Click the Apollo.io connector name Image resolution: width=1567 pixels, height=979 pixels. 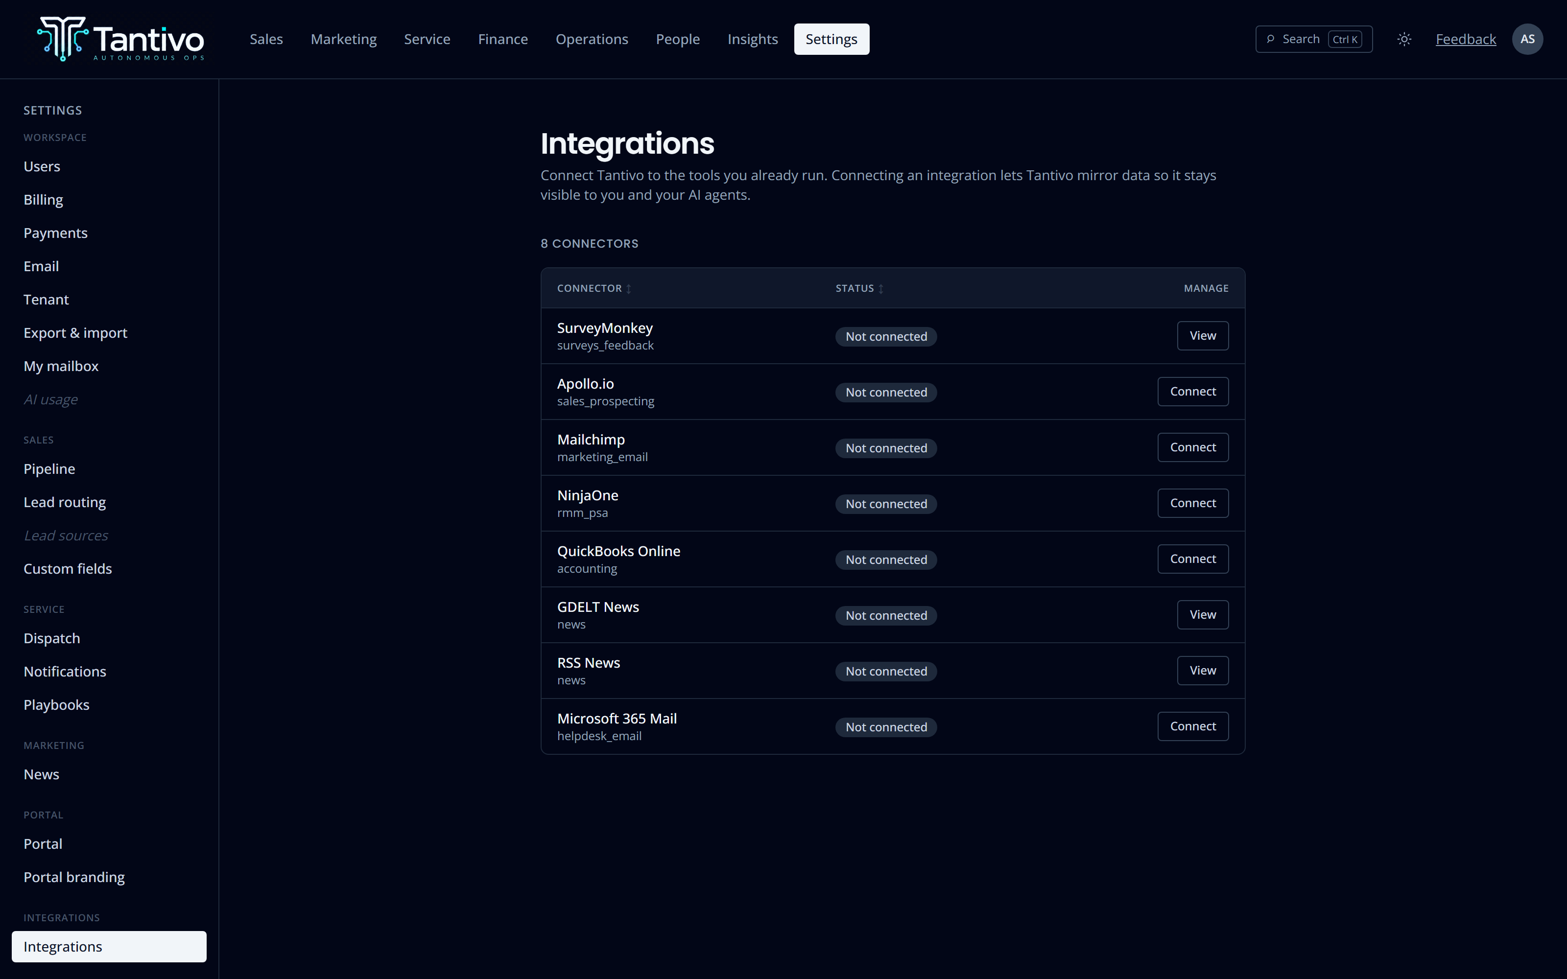(585, 384)
